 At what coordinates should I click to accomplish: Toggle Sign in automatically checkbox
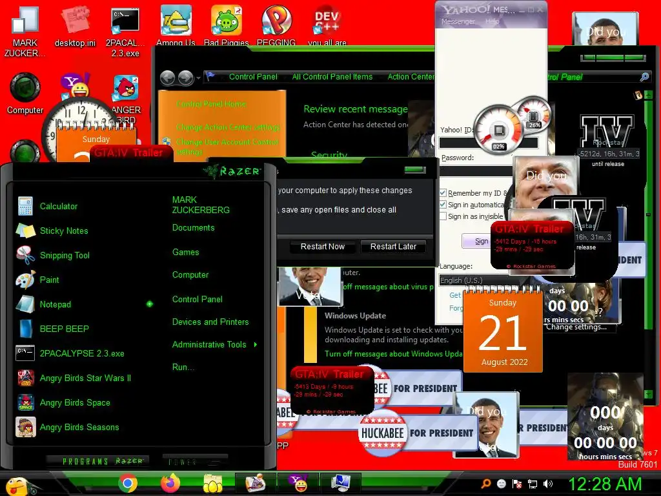coord(443,205)
